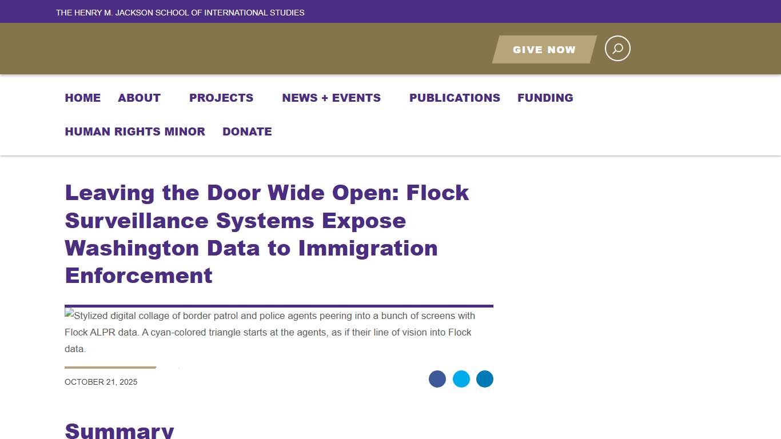Visit the Henry M. Jackson School banner link

click(180, 12)
